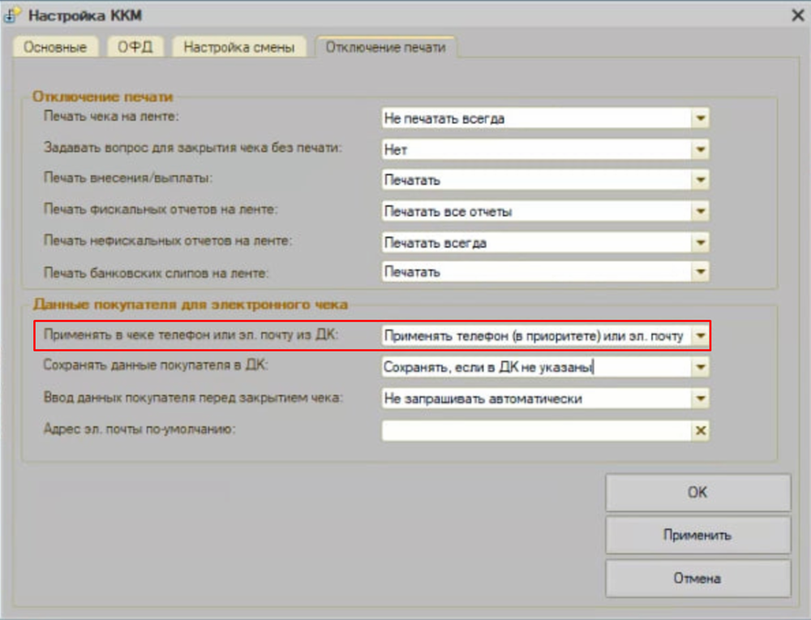Screen dimensions: 811x620
Task: Click the Применить button
Action: 697,536
